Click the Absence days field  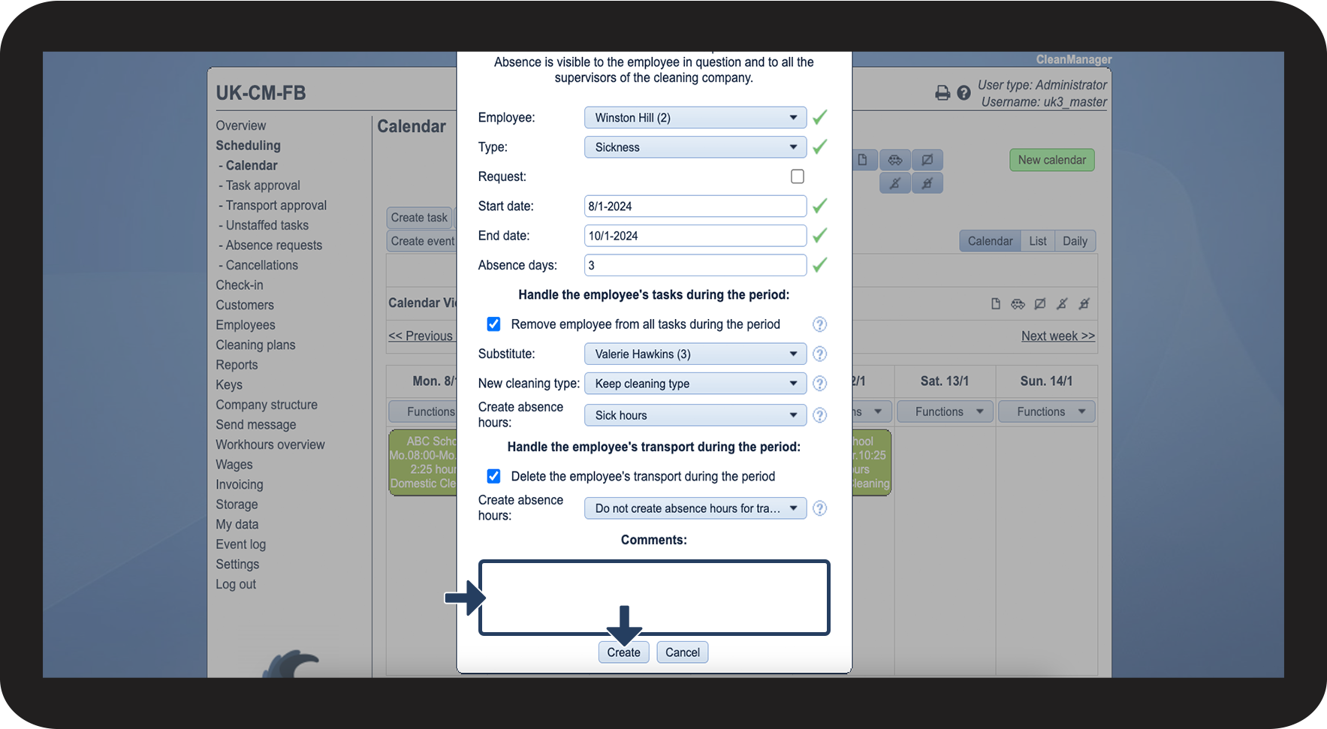[695, 265]
